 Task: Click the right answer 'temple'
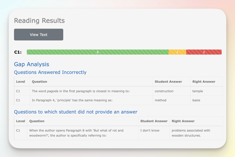[x=198, y=91]
